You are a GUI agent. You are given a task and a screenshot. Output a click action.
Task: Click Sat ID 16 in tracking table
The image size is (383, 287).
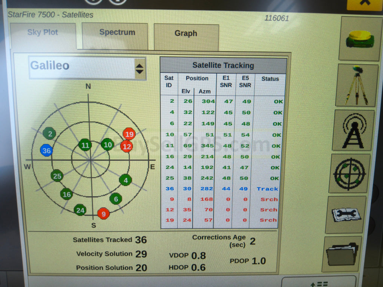click(x=170, y=157)
